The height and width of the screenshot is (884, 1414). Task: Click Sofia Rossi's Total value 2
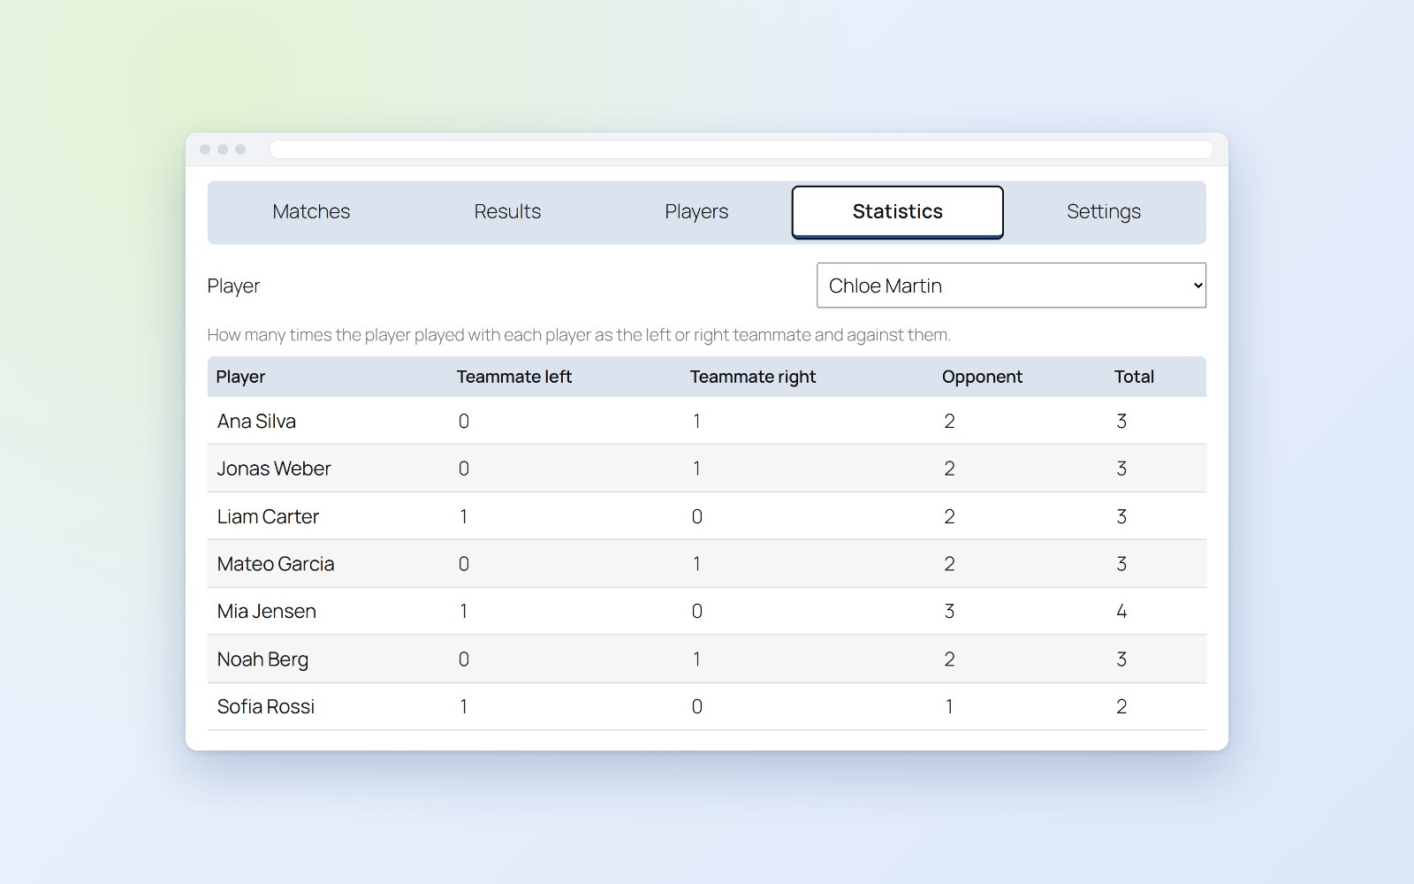[1121, 706]
